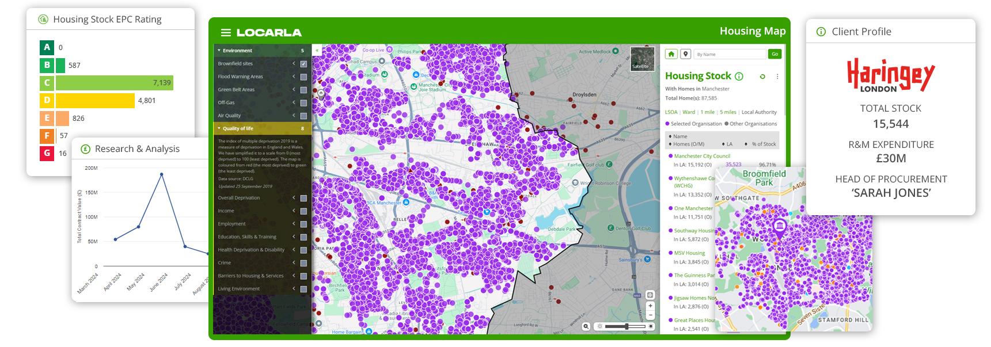Collapse the Environment section
The height and width of the screenshot is (347, 991).
219,51
